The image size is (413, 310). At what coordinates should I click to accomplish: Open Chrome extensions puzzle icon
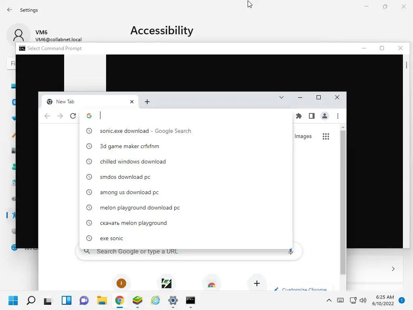299,116
